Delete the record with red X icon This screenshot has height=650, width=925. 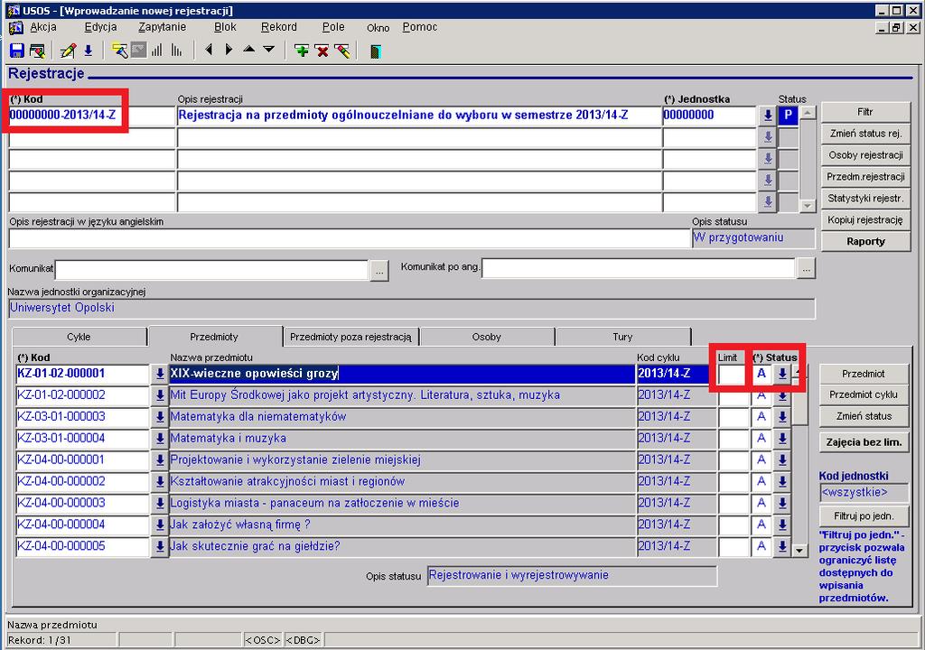click(322, 51)
